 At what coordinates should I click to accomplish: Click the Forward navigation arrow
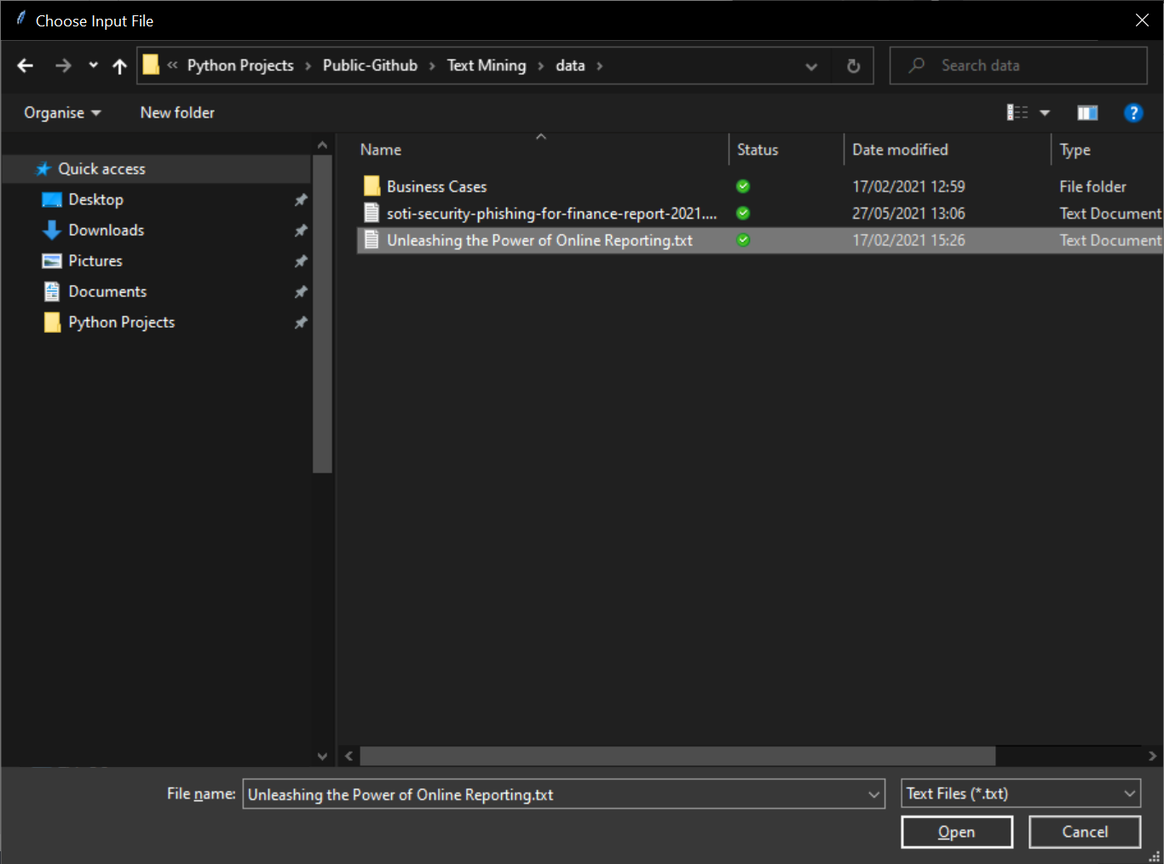63,66
